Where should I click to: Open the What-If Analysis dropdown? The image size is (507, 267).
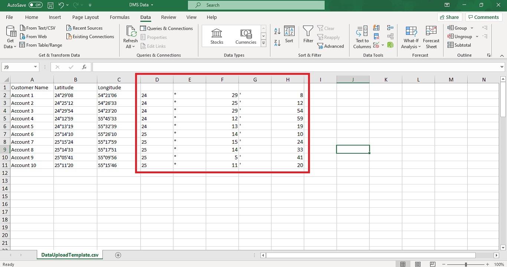point(411,37)
